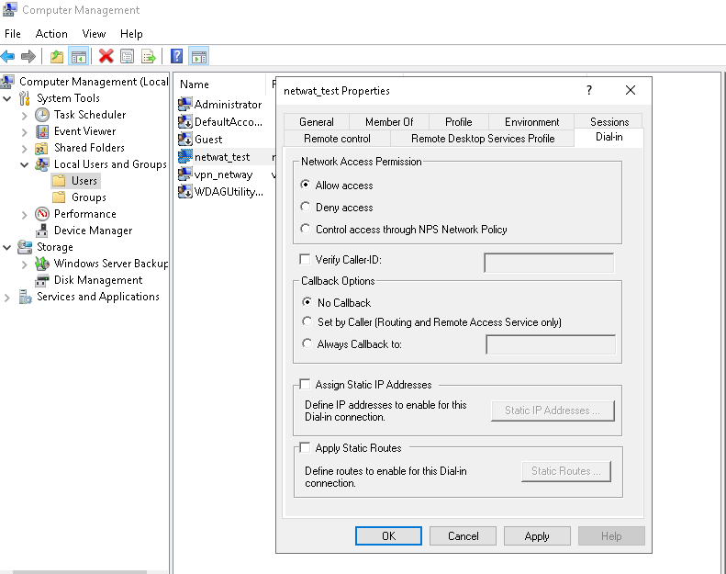This screenshot has width=726, height=574.
Task: Switch to the Member Of tab
Action: point(389,121)
